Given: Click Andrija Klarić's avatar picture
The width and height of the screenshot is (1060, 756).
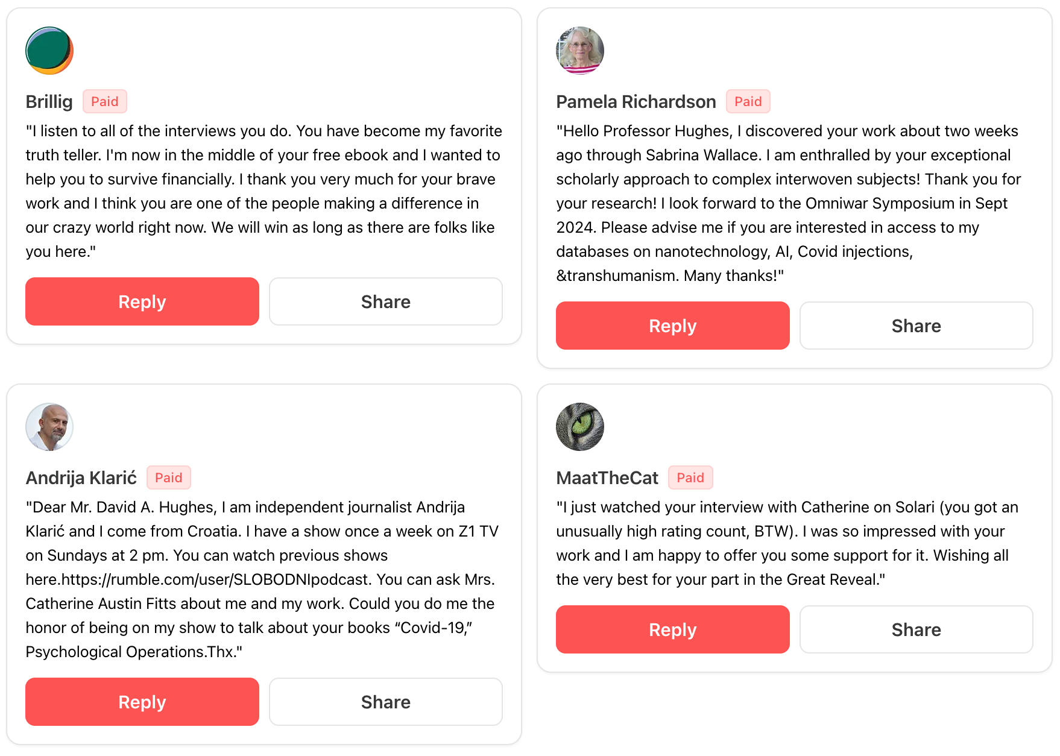Looking at the screenshot, I should (49, 427).
